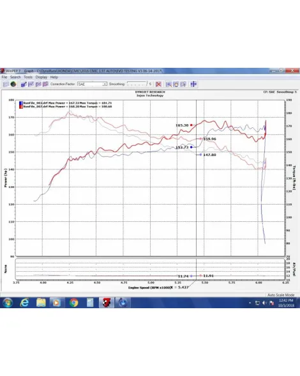This screenshot has height=376, width=300.
Task: Click the WinPEP 7 title bar icon
Action: coord(3,71)
